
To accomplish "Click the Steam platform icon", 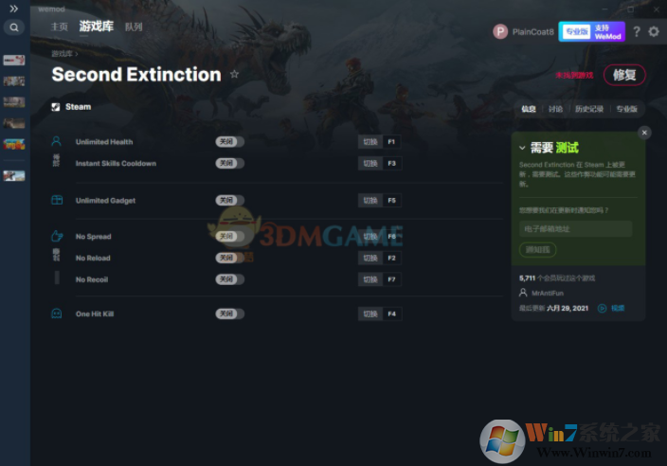I will 56,107.
